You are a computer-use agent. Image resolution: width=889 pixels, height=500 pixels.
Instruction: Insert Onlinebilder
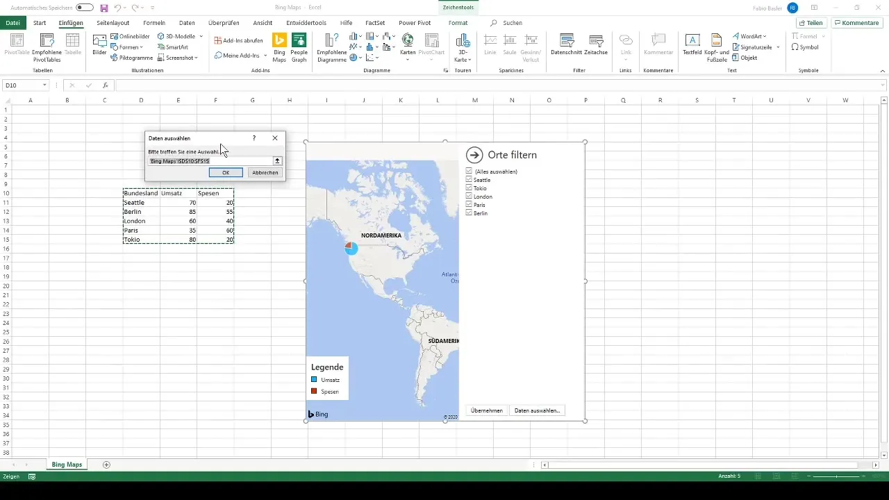[x=130, y=36]
